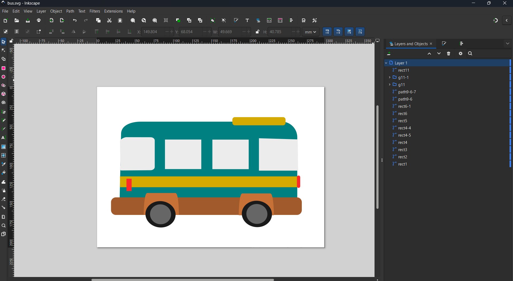The image size is (513, 281).
Task: Close the Layers and Objects tab
Action: coord(431,44)
